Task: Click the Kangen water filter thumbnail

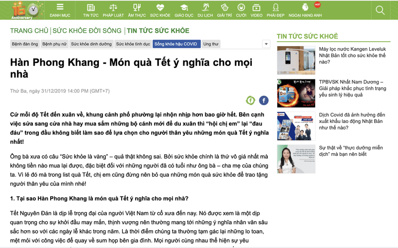Action: (296, 61)
